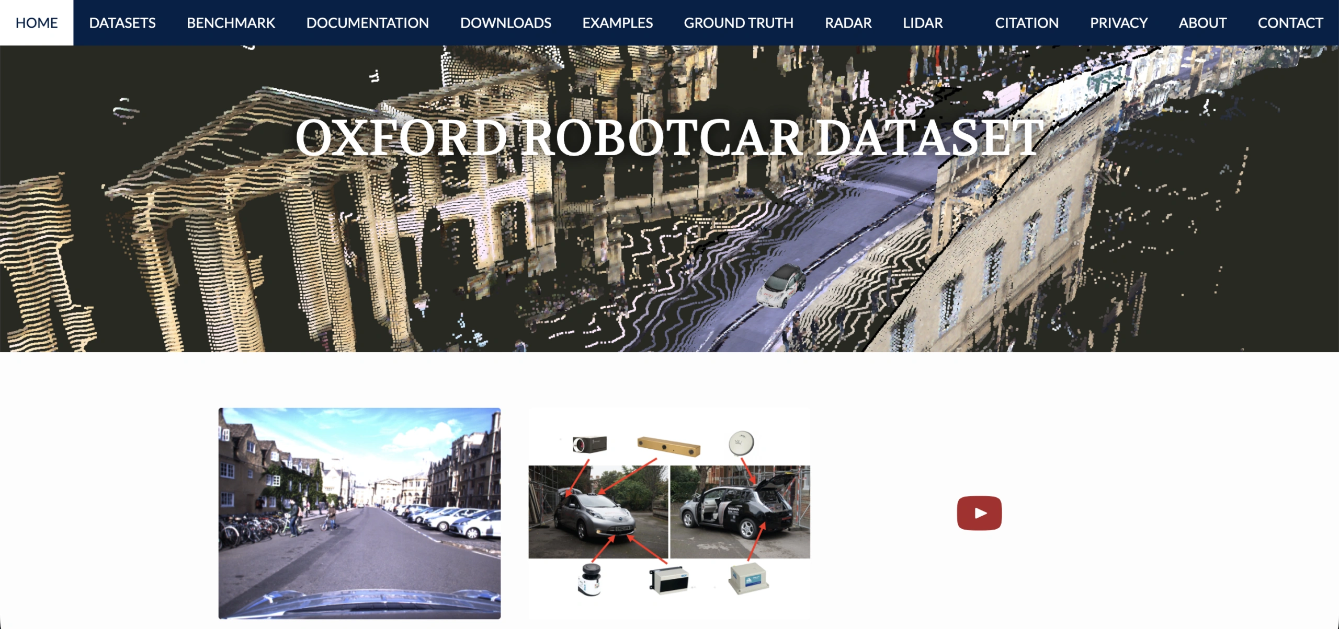
Task: Open the EXAMPLES page
Action: coord(617,22)
